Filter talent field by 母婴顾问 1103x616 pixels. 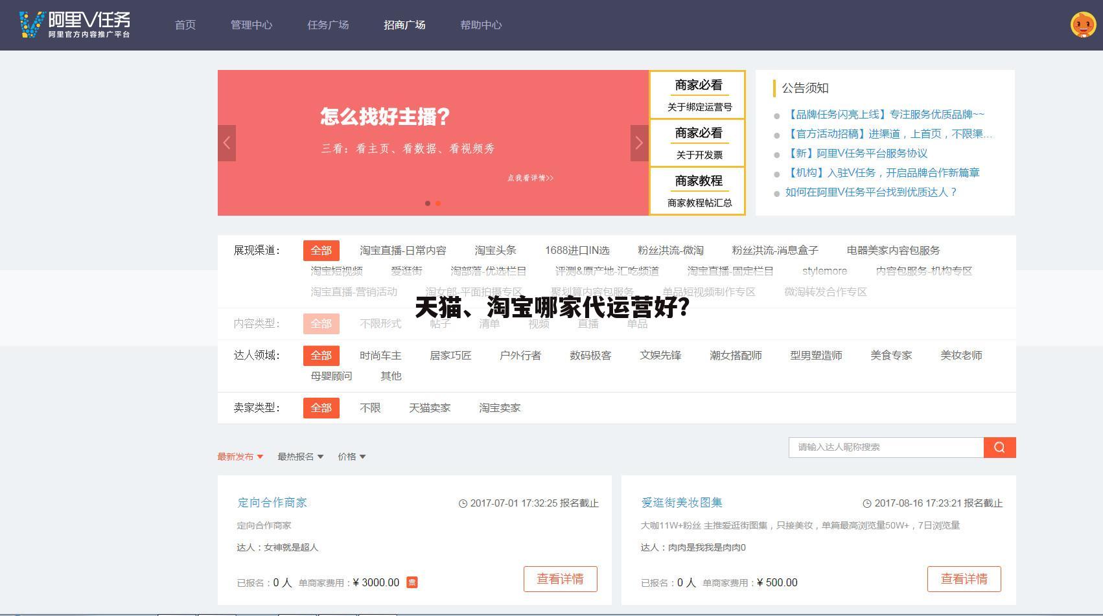point(331,376)
